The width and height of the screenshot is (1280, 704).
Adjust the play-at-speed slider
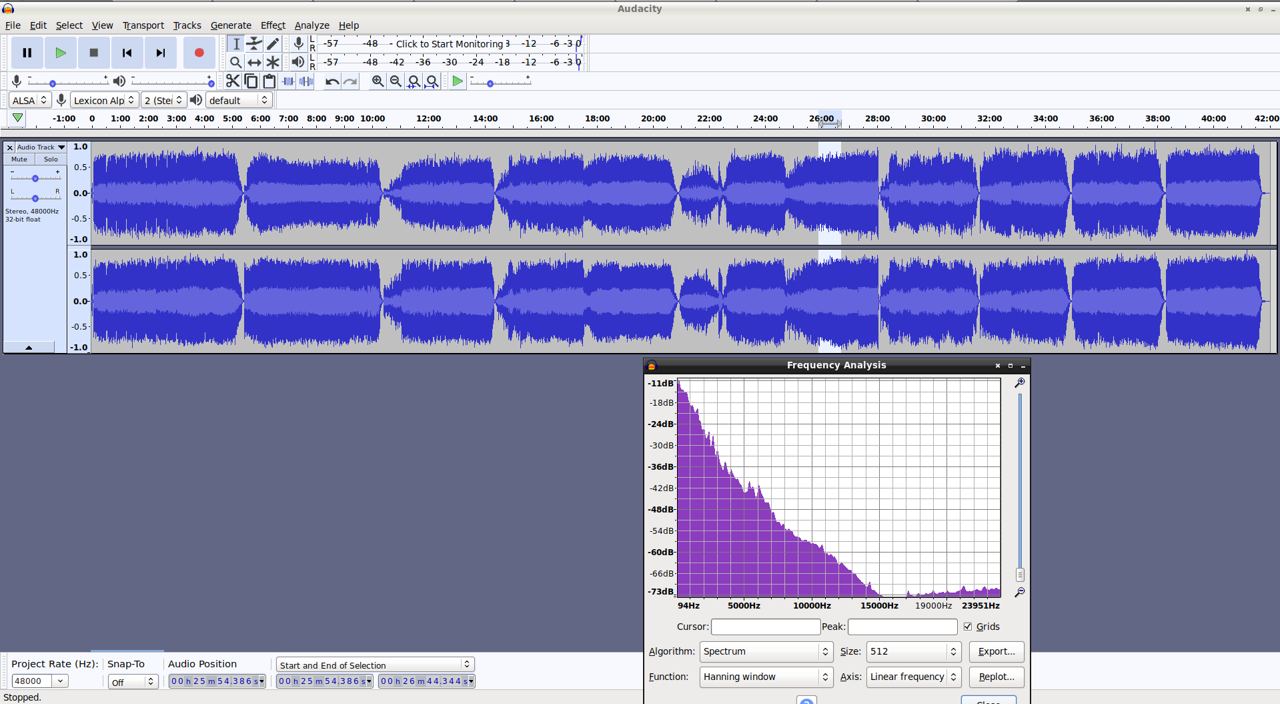pos(500,82)
